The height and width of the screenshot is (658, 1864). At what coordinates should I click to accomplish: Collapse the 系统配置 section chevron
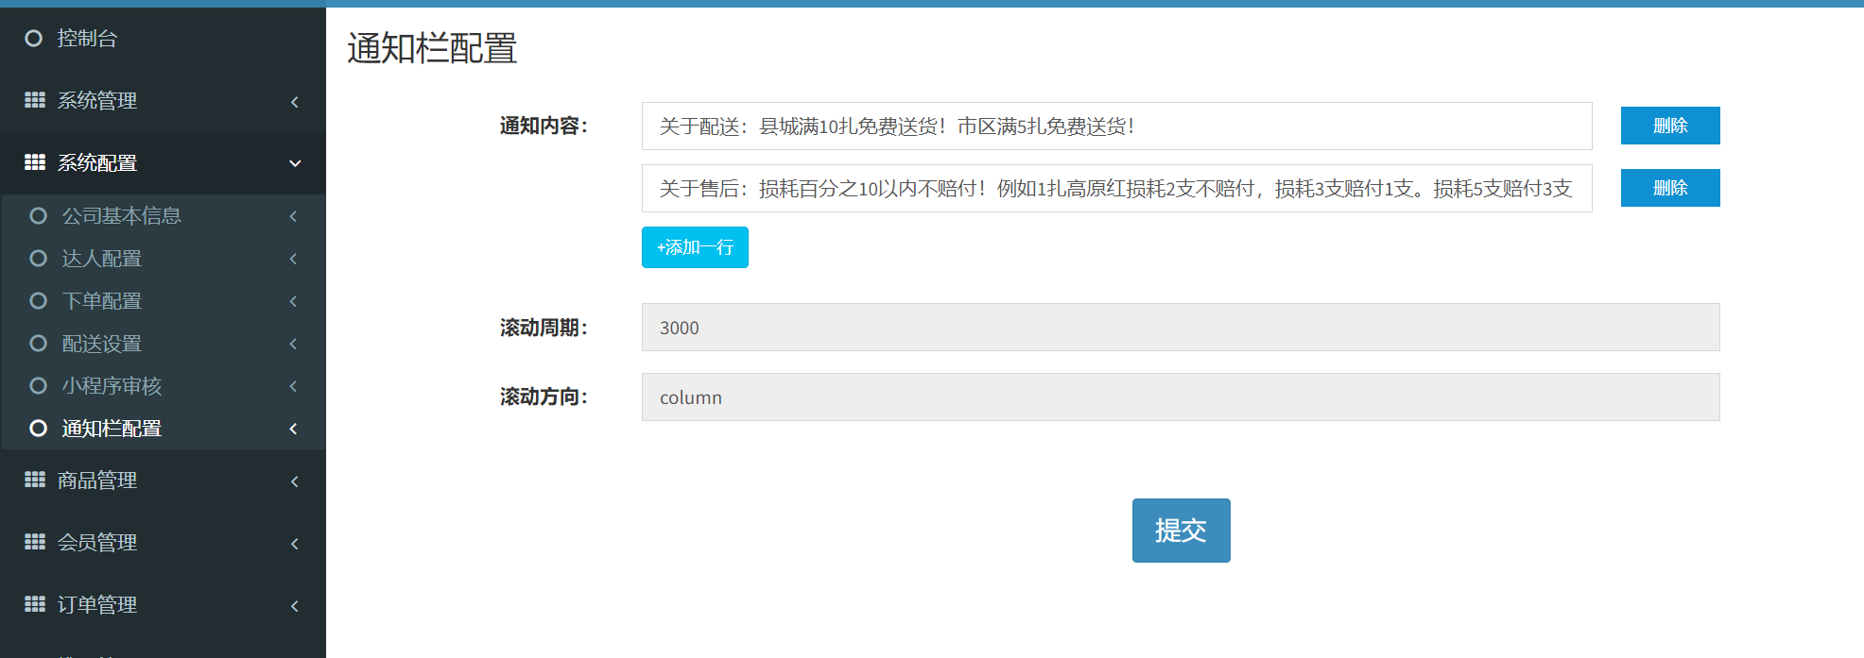click(295, 163)
